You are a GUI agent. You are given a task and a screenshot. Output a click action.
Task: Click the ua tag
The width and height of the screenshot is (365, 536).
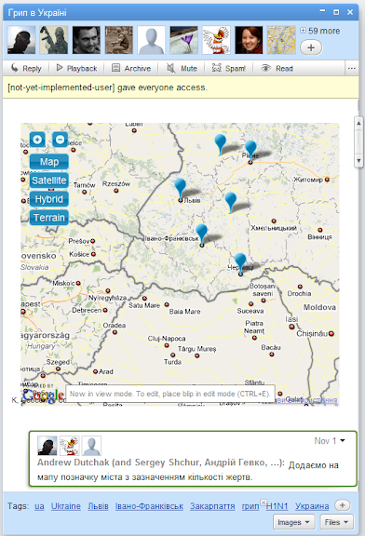(39, 506)
